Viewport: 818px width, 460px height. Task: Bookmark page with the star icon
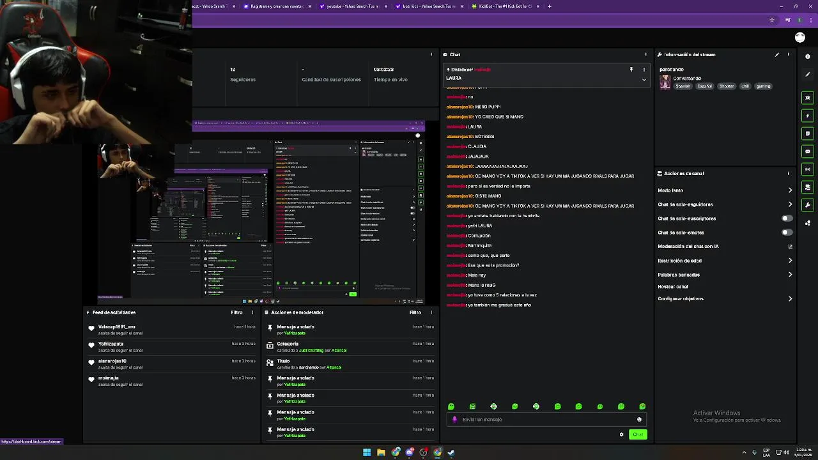click(x=772, y=20)
